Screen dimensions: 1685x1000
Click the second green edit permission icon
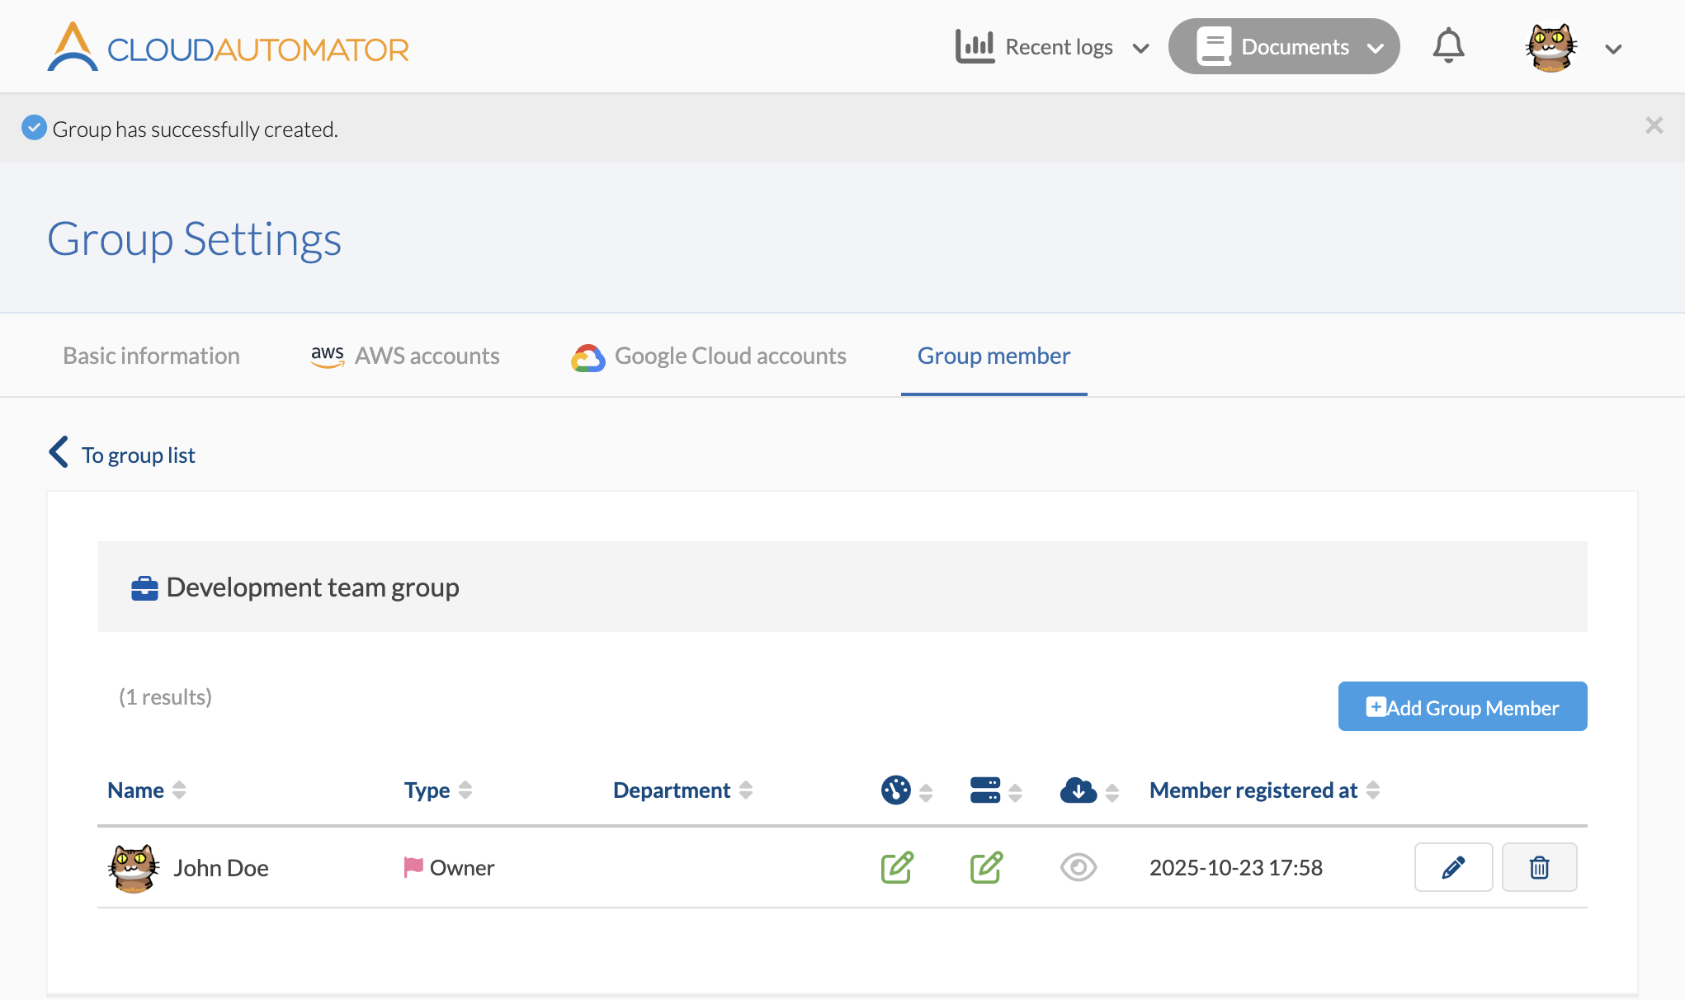(x=986, y=867)
